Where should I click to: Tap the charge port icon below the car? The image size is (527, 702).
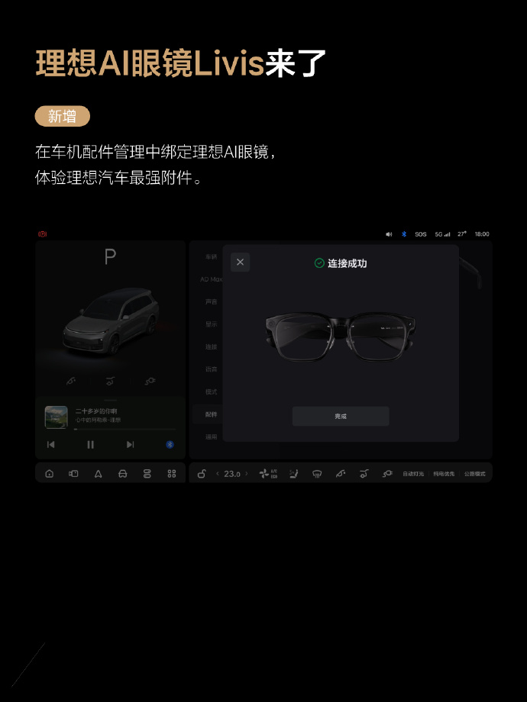coord(150,381)
